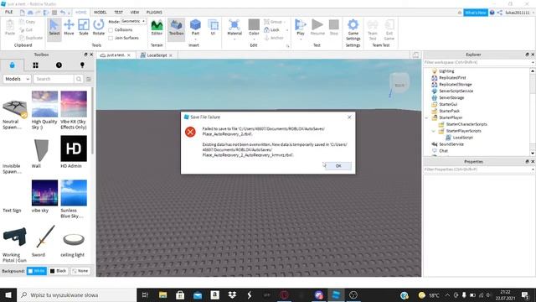
Task: Select the HD Admin model thumbnail
Action: click(74, 148)
